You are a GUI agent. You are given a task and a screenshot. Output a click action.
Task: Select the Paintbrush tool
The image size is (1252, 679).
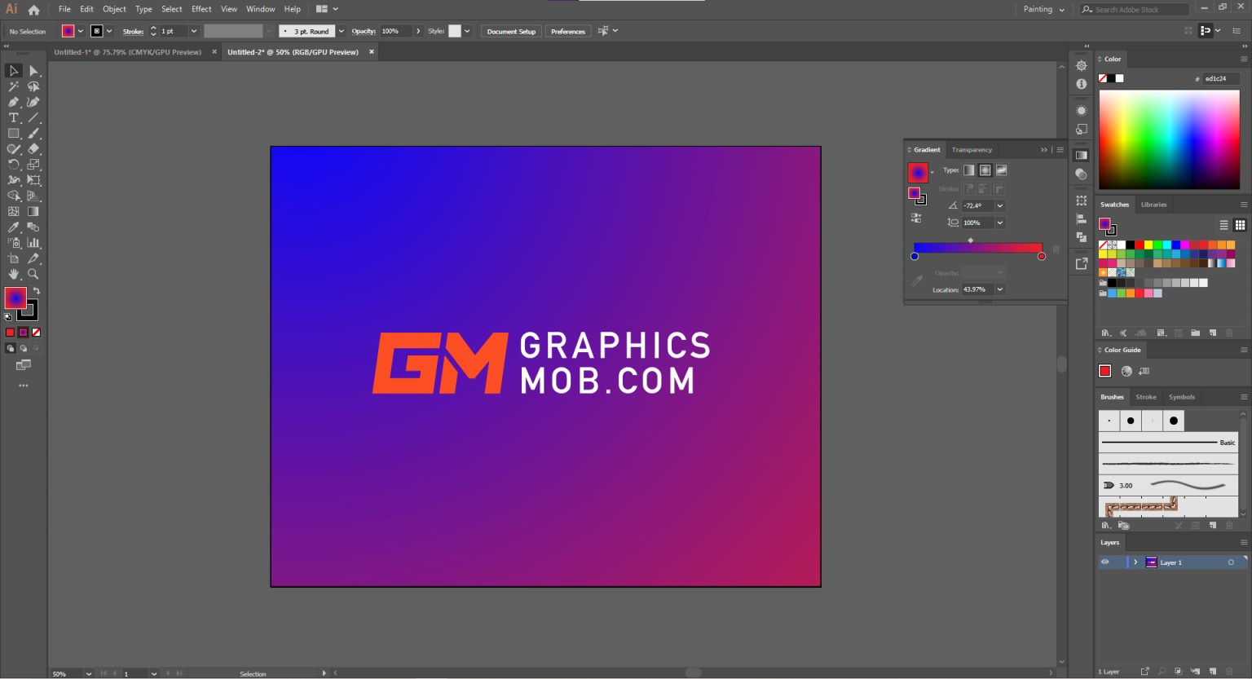[x=33, y=133]
